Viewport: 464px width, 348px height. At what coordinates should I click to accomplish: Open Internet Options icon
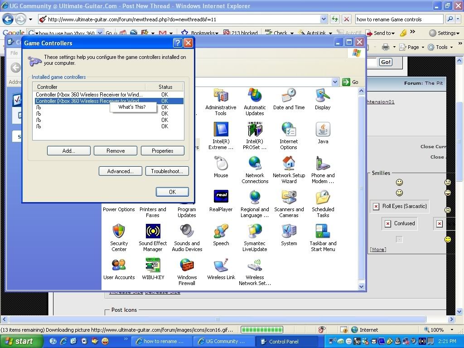coord(289,135)
